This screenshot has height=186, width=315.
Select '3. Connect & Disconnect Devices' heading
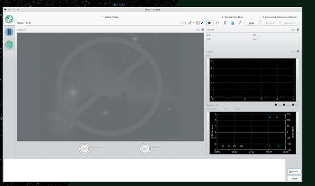280,17
